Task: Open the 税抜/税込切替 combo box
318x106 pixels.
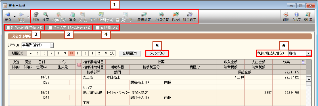Action: pyautogui.click(x=308, y=53)
